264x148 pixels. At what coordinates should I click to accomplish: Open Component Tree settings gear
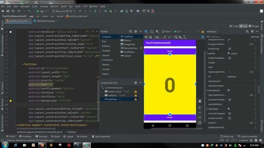136,83
